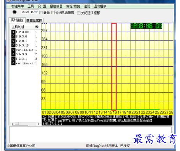
Task: Click chart column label 10
Action: point(86,112)
